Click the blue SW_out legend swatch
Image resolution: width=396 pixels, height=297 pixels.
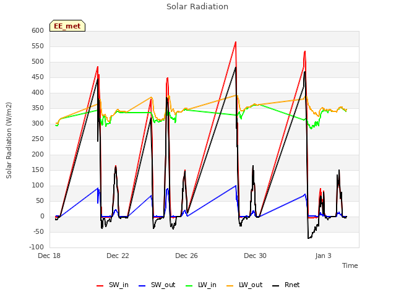point(142,286)
